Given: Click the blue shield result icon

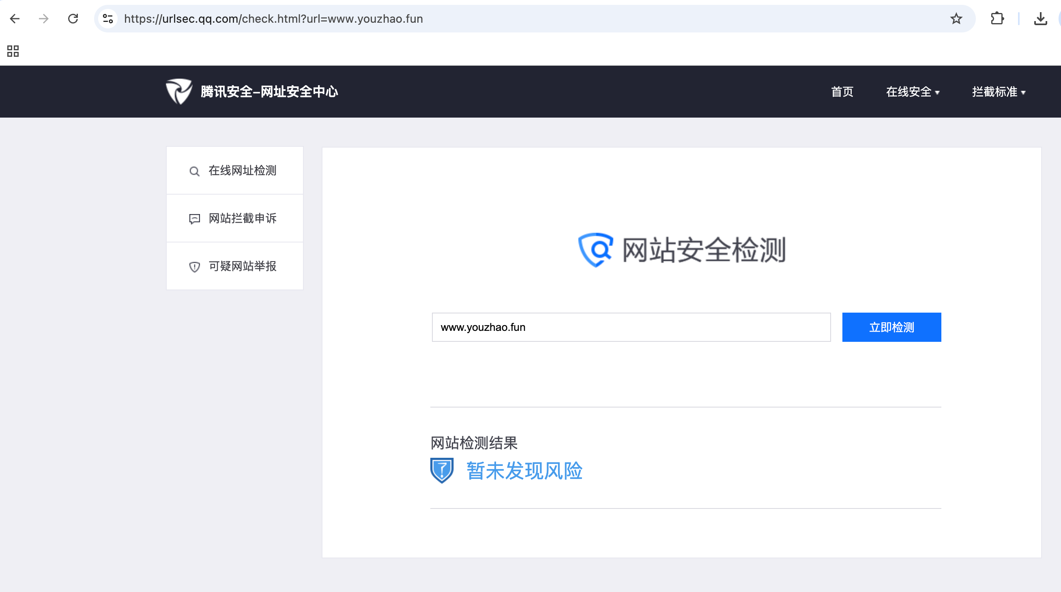Looking at the screenshot, I should [442, 470].
